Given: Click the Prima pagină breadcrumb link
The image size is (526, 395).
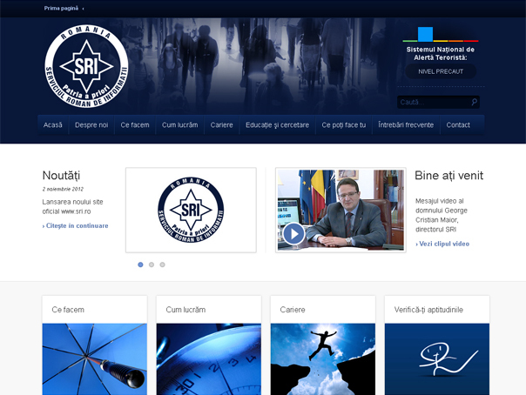Looking at the screenshot, I should (x=61, y=9).
